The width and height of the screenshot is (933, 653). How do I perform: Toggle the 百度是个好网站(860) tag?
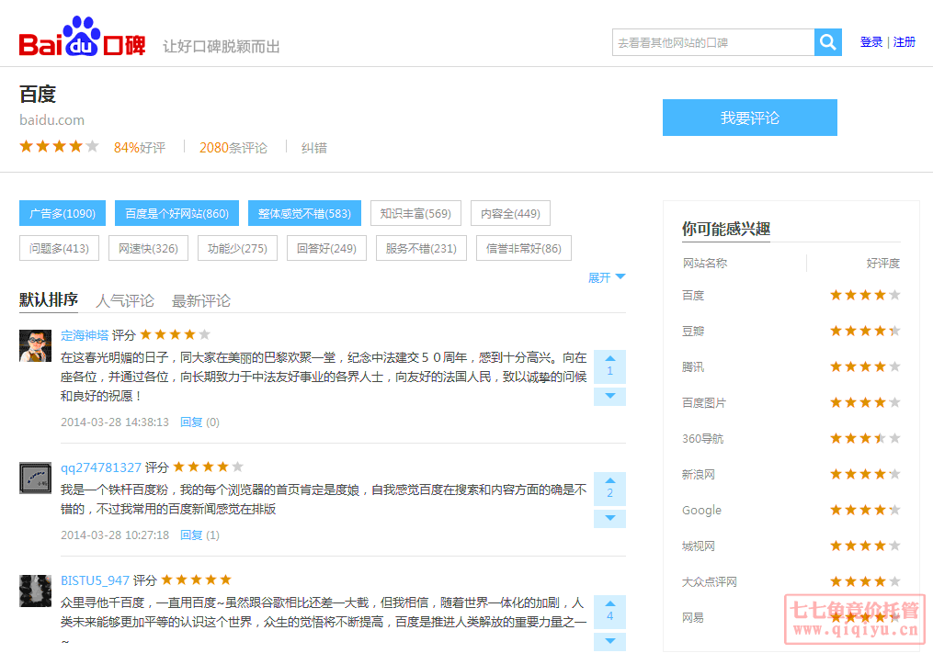pyautogui.click(x=176, y=213)
